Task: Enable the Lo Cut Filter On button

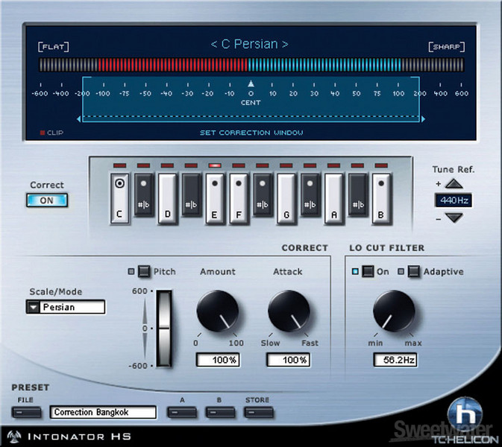Action: 368,272
